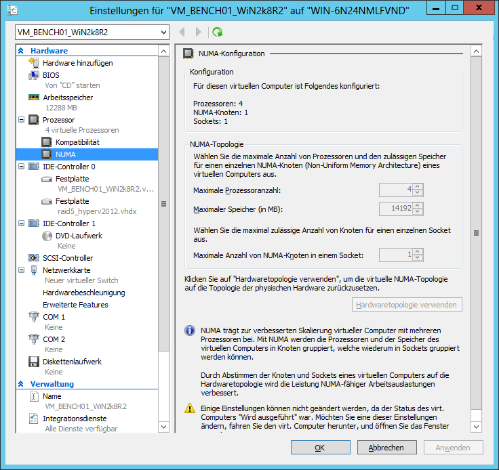Select the Arbeitsspeicher memory icon
Image resolution: width=499 pixels, height=470 pixels.
pyautogui.click(x=33, y=98)
